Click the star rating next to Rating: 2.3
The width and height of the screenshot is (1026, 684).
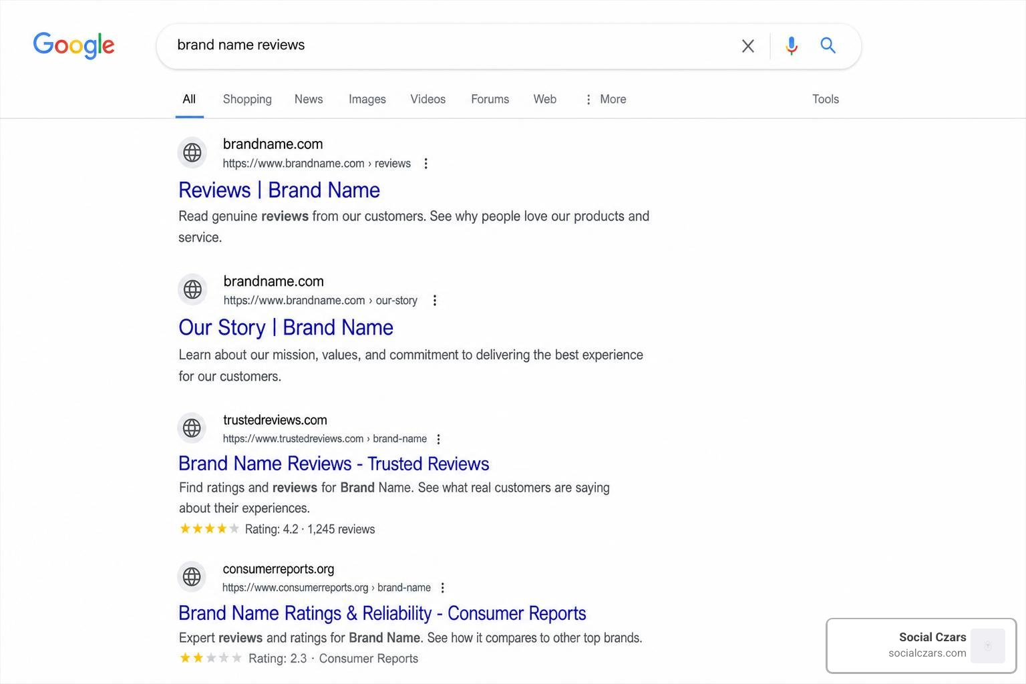210,658
